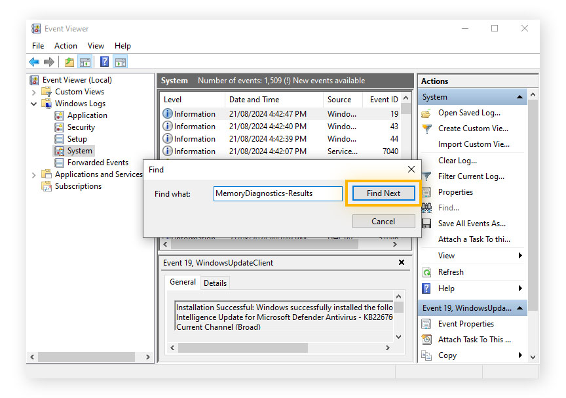Click the Forward navigation arrow icon

49,62
